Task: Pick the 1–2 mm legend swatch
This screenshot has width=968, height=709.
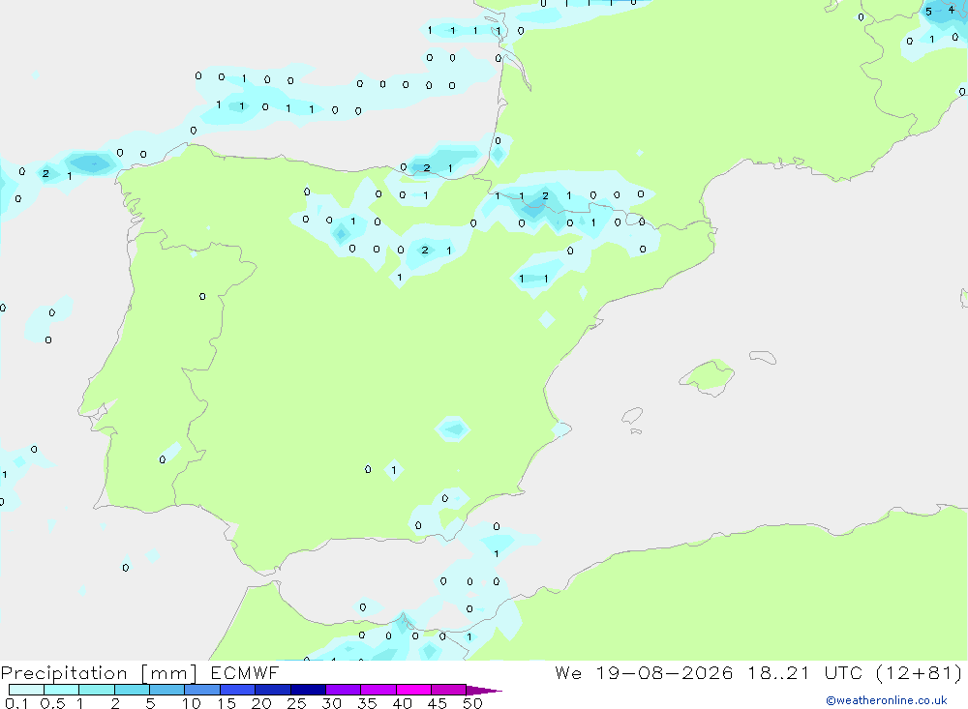Action: click(x=97, y=690)
